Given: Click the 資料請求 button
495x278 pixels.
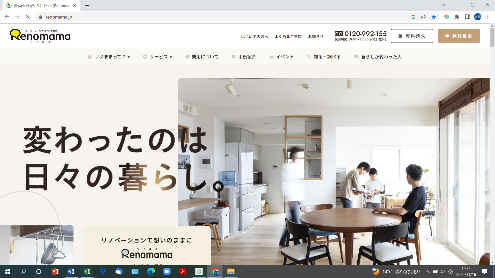Looking at the screenshot, I should coord(412,36).
